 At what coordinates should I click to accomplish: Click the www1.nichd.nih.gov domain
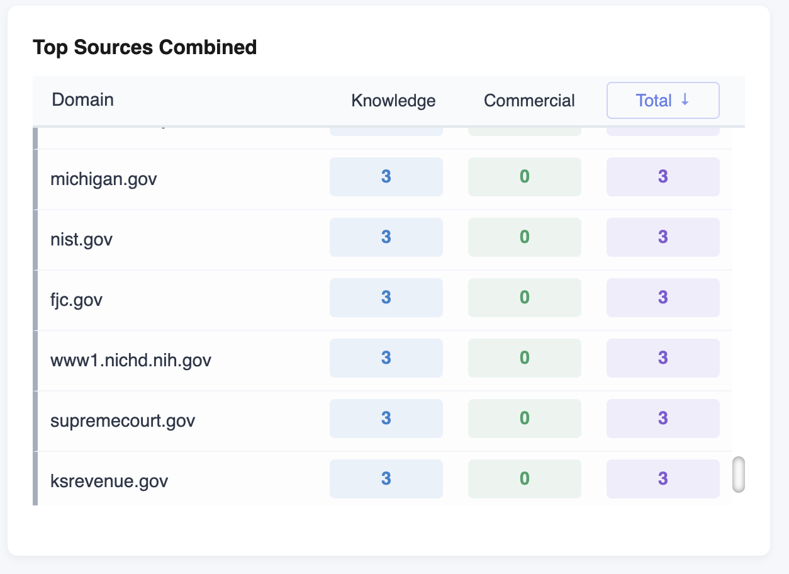pos(131,361)
